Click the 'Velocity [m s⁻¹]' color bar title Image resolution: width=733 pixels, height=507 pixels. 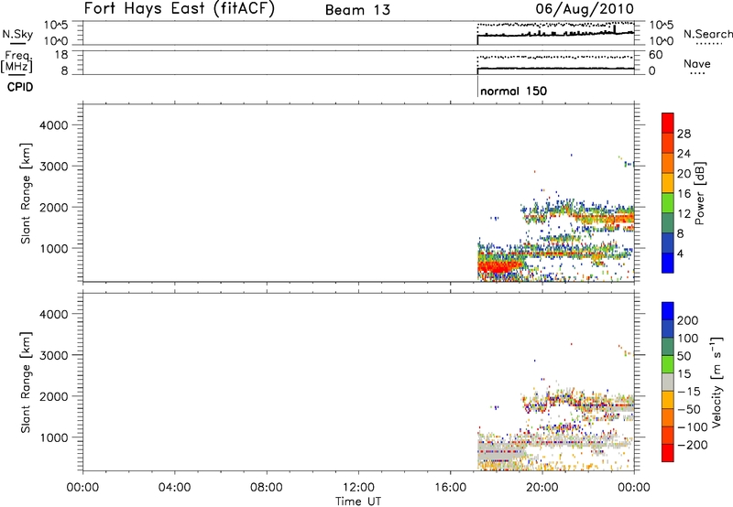[716, 382]
